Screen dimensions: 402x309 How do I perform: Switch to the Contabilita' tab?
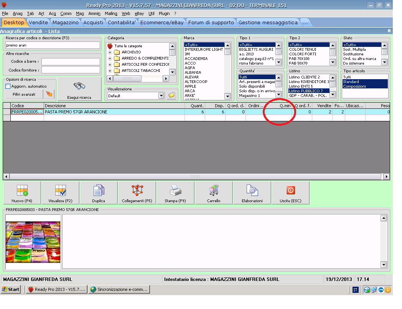pyautogui.click(x=122, y=23)
